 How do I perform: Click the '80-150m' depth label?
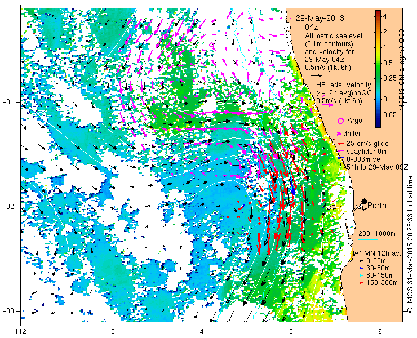point(380,275)
